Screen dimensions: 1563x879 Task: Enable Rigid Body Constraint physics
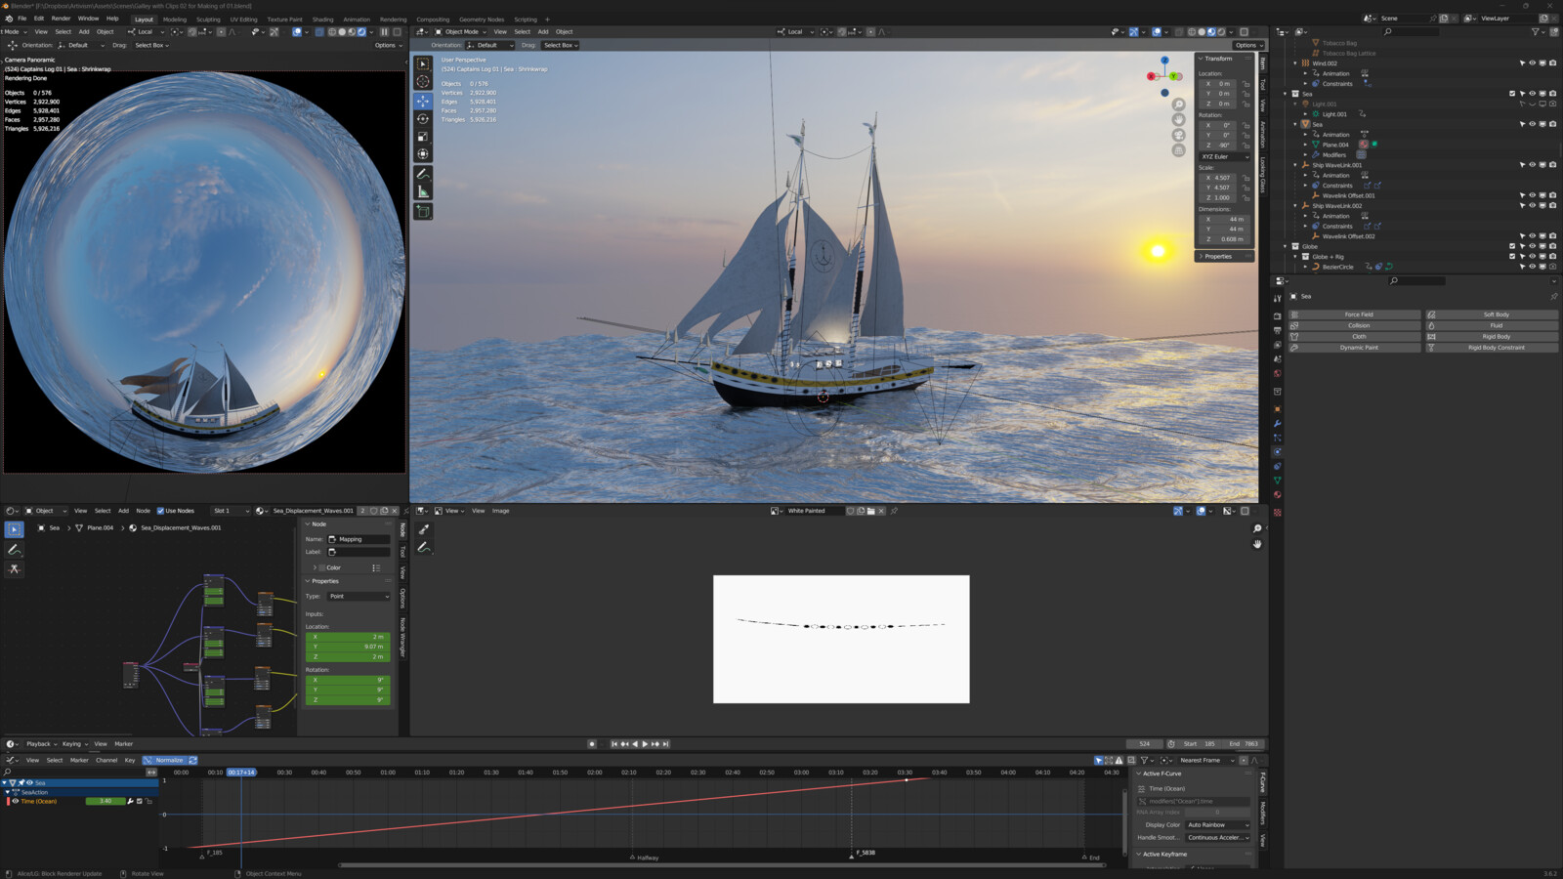tap(1492, 347)
